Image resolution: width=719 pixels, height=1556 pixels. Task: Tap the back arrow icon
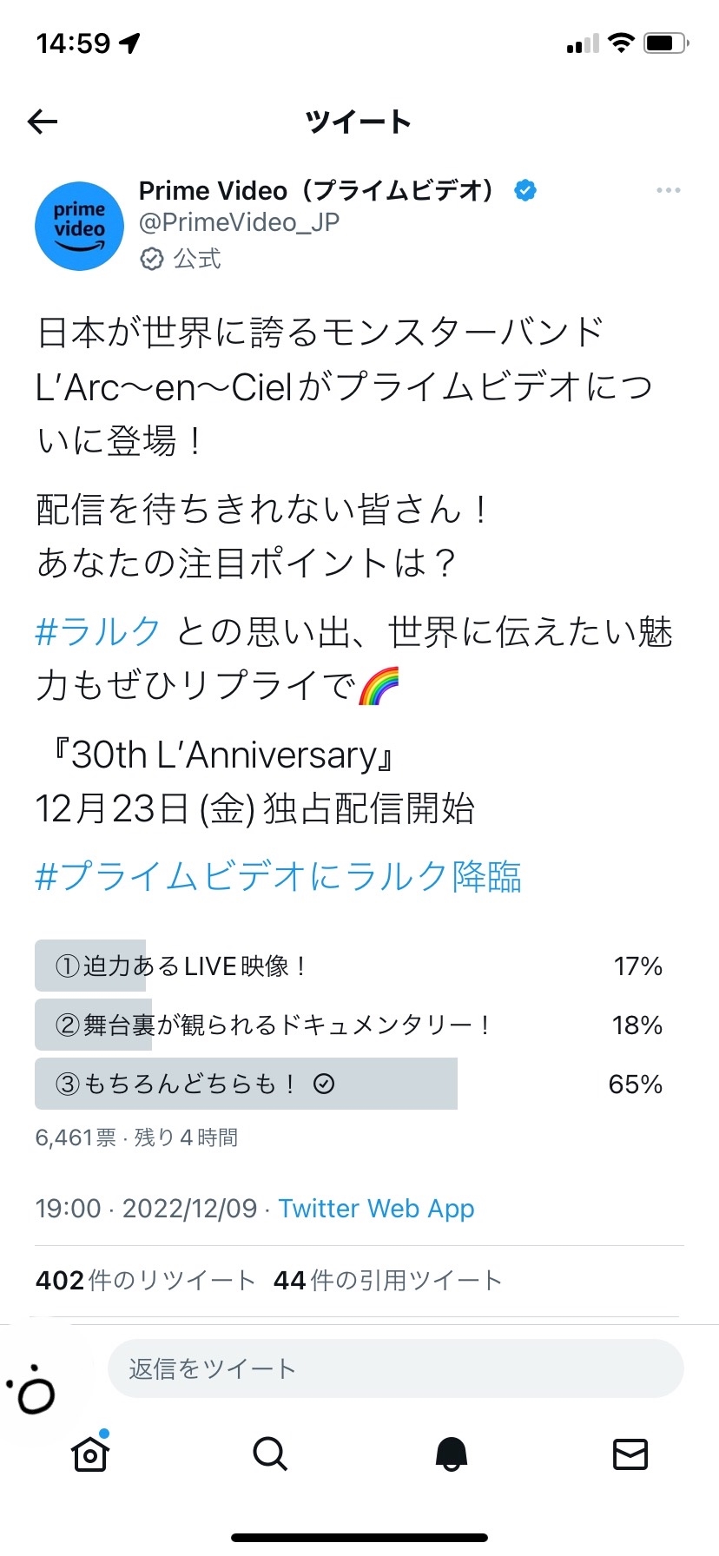43,122
